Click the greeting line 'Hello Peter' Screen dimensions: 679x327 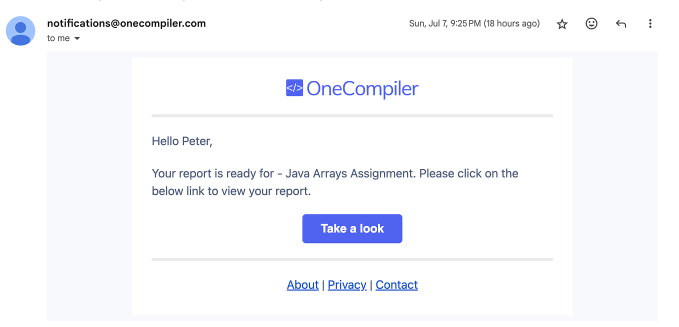point(181,141)
